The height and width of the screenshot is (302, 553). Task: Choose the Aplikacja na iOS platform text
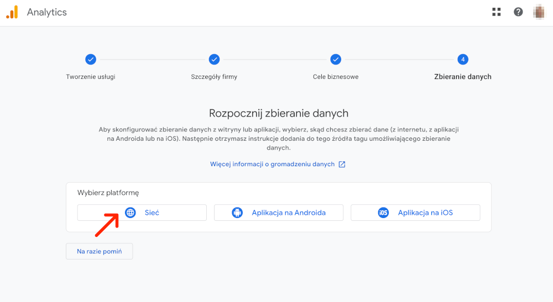click(425, 213)
